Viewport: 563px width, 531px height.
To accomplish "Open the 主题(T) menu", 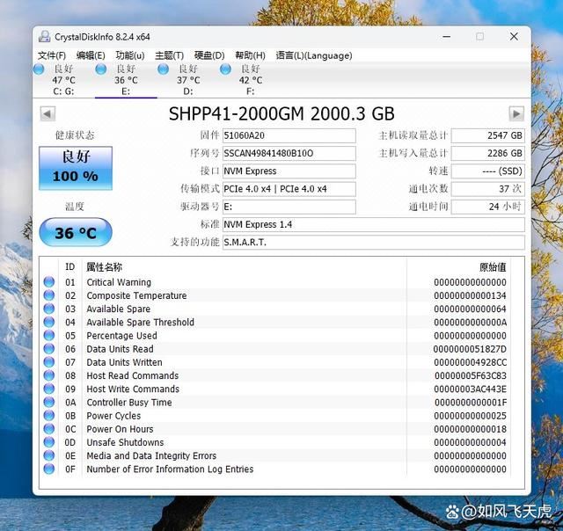I will click(x=169, y=55).
